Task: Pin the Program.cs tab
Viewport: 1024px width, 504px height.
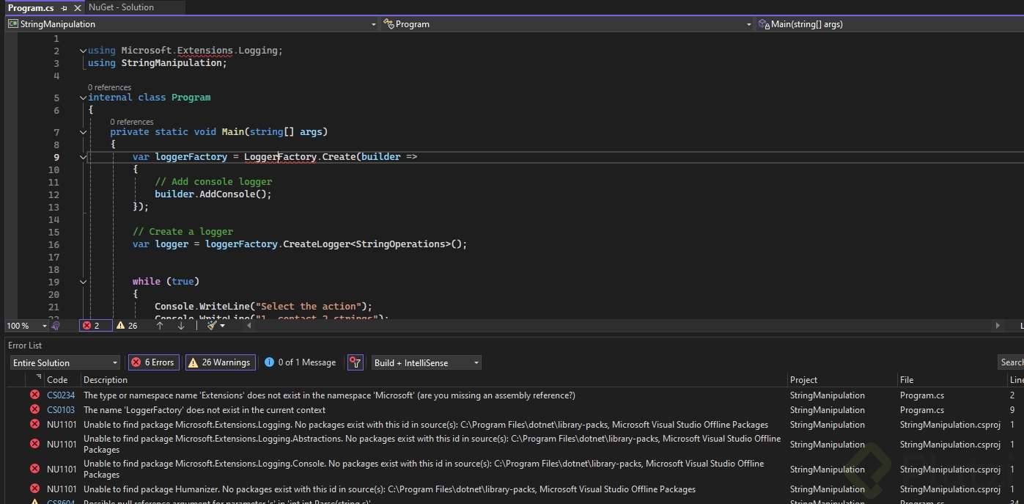Action: coord(65,7)
